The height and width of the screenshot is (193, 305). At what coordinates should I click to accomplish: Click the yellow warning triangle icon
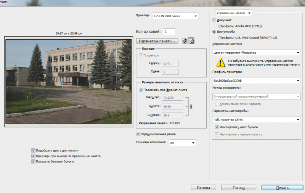(x=220, y=63)
